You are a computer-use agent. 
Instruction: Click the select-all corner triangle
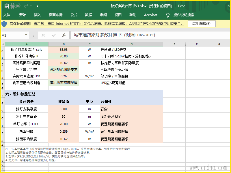point(3,44)
